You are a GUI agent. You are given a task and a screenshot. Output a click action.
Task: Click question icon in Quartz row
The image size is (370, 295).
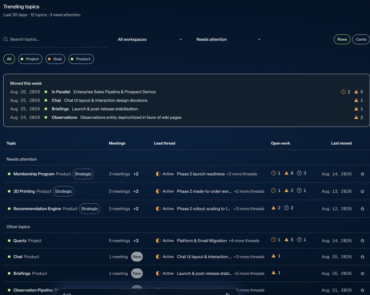point(299,240)
